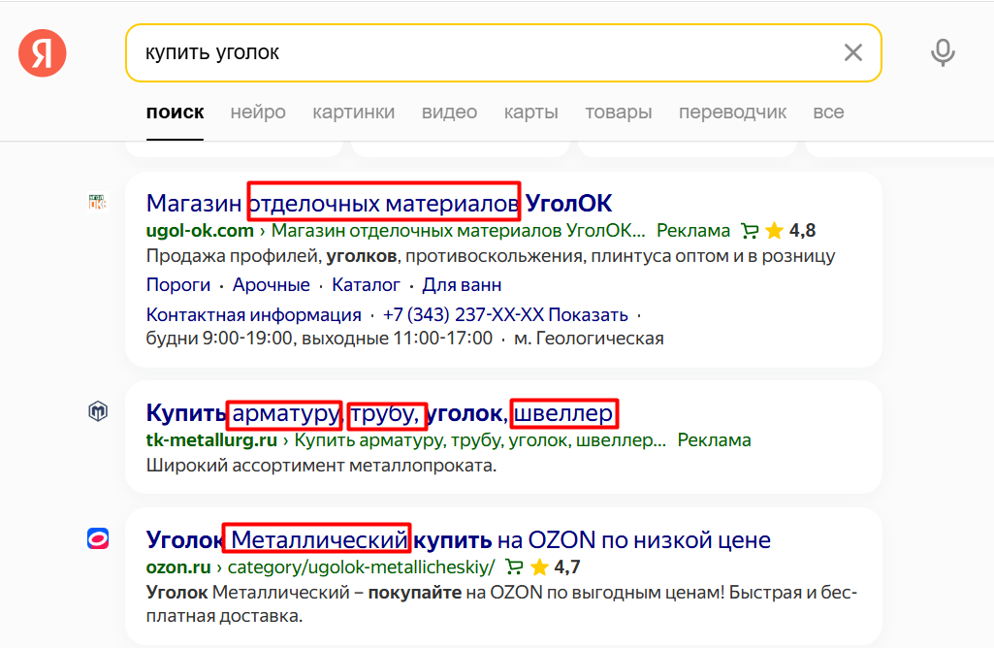Image resolution: width=994 pixels, height=648 pixels.
Task: Switch to the картинки tab
Action: tap(354, 112)
